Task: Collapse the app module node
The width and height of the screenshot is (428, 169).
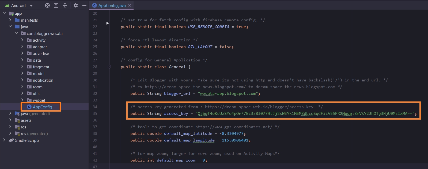Action: [4, 13]
